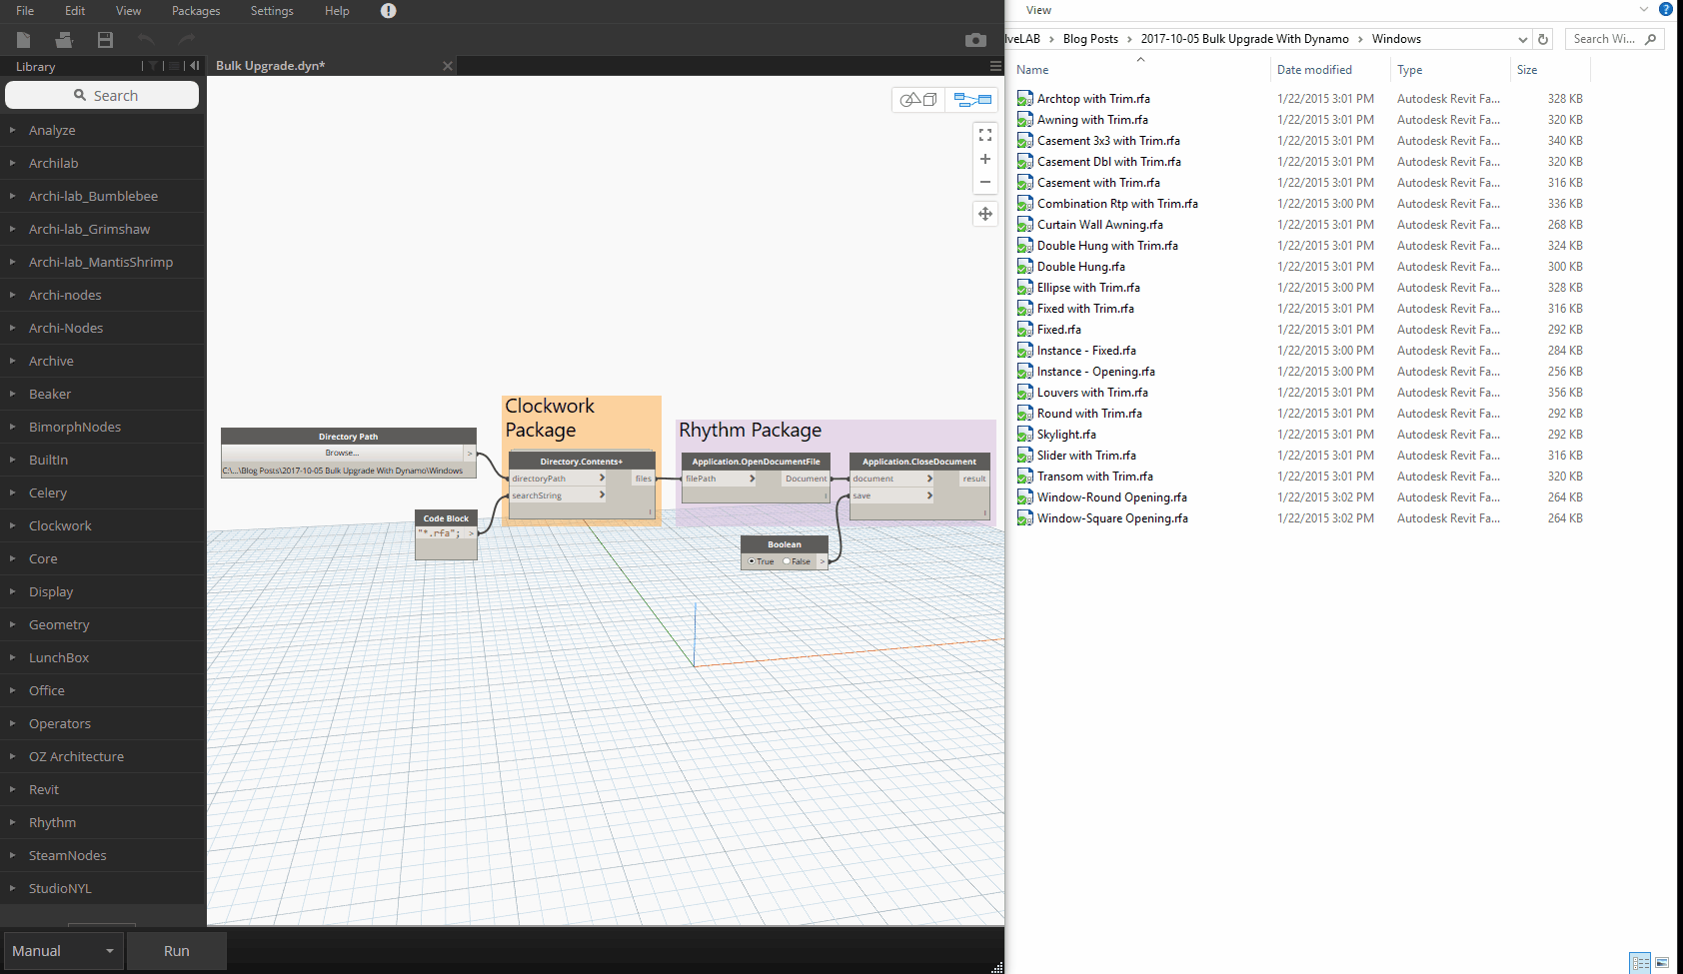Click the Redo arrow icon

coord(186,39)
